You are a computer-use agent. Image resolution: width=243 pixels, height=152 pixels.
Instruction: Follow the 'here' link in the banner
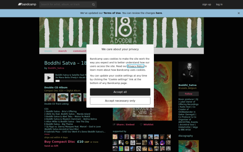tap(159, 13)
